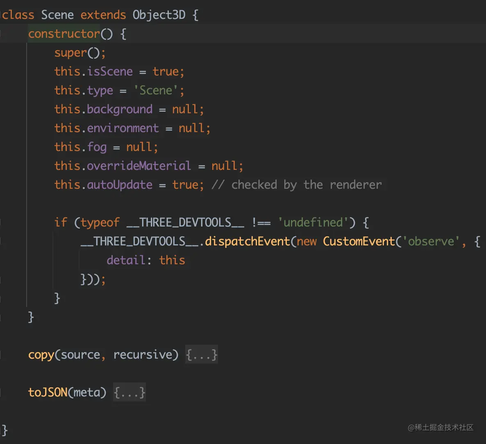Click the source parameter of copy
Image resolution: width=486 pixels, height=444 pixels.
(x=80, y=355)
